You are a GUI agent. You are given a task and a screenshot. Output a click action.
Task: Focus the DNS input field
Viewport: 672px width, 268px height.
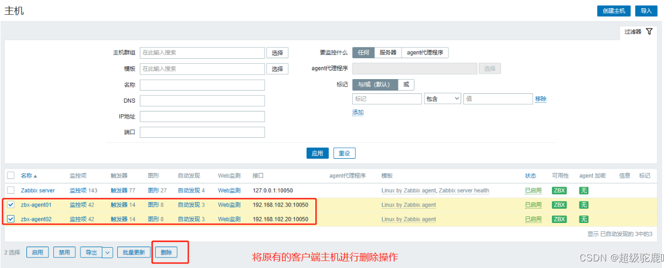[202, 101]
